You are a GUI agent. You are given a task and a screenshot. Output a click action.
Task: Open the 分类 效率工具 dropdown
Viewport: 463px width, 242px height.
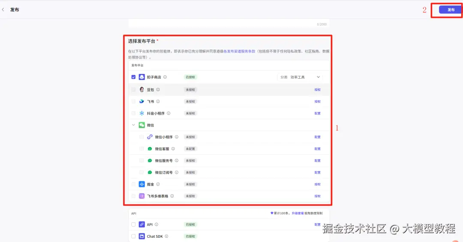click(300, 77)
